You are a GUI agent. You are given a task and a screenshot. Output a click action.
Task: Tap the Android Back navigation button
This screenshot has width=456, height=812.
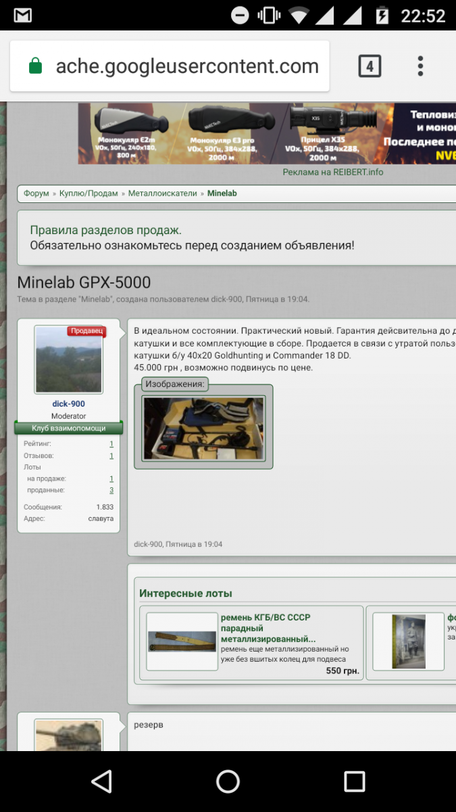pos(101,782)
